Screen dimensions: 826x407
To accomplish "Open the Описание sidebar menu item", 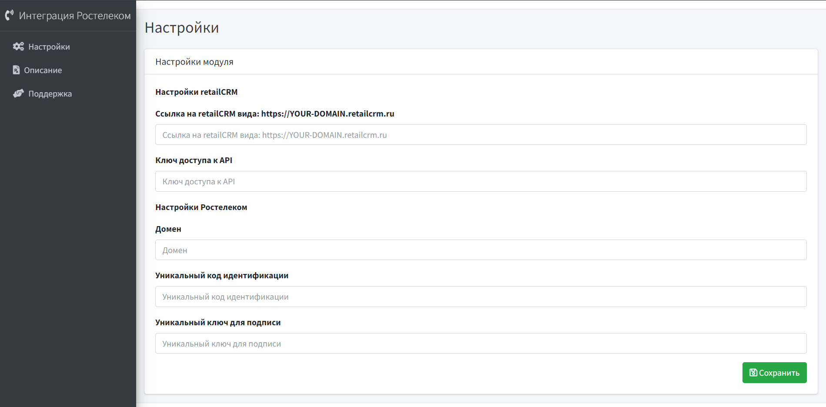I will click(68, 70).
